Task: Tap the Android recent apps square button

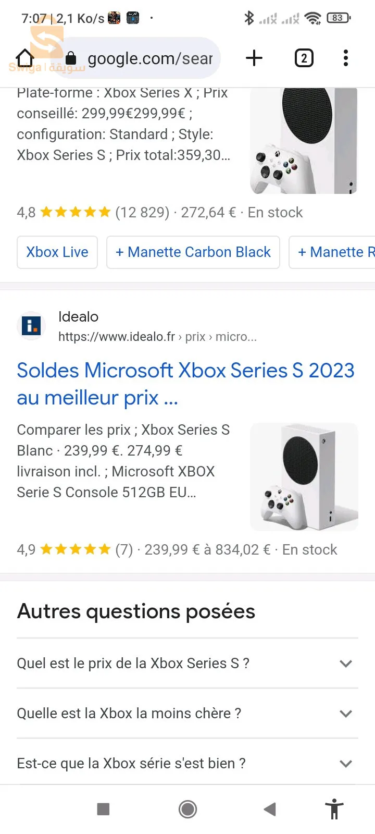Action: [104, 809]
